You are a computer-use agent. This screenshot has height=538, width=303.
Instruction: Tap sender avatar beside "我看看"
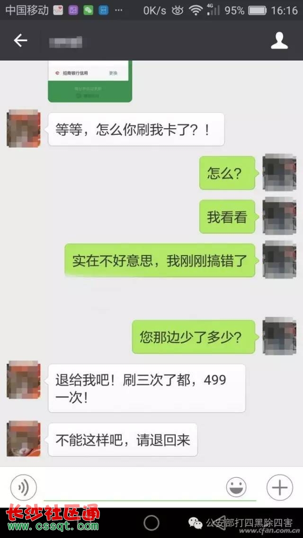click(279, 216)
